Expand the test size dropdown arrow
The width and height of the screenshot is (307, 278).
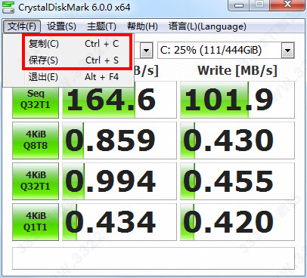147,51
